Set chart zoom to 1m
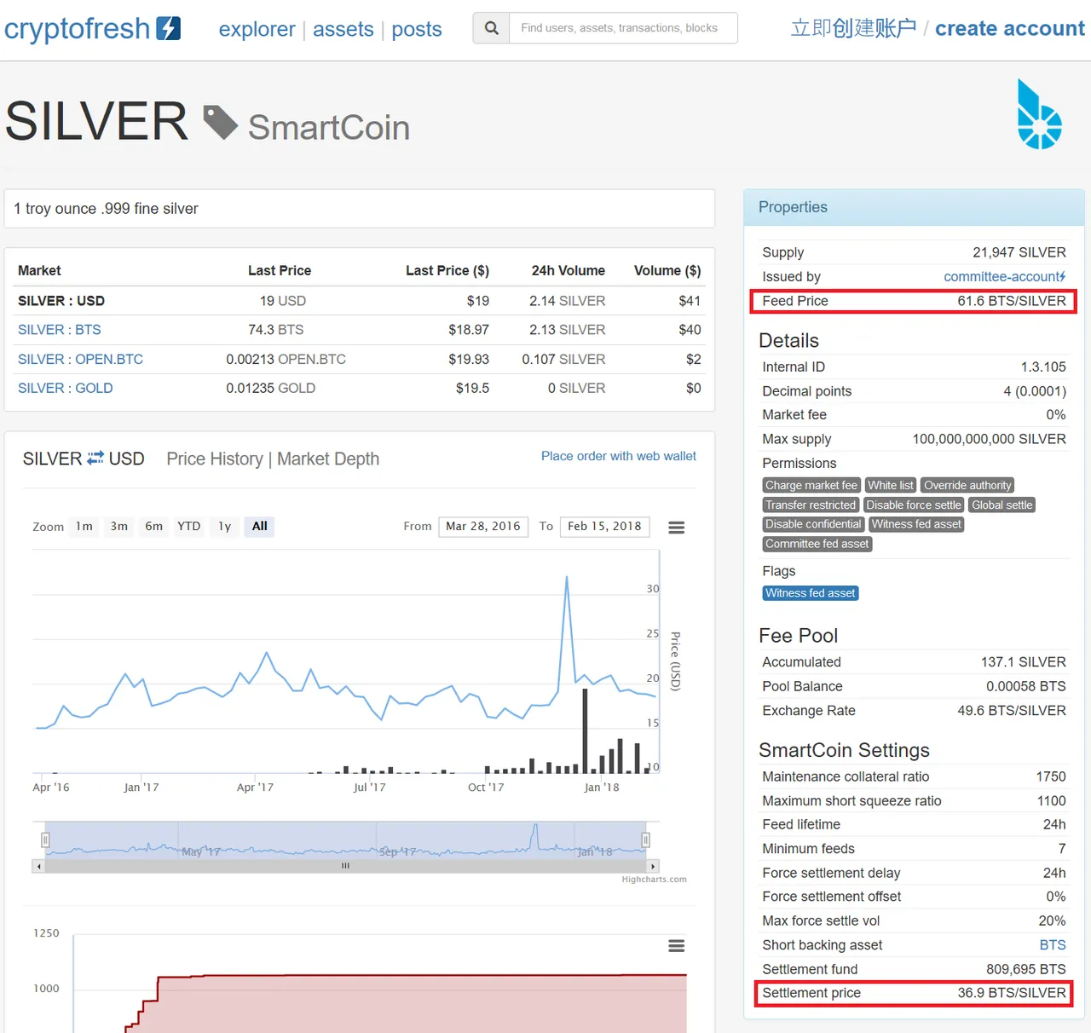1091x1033 pixels. [84, 527]
